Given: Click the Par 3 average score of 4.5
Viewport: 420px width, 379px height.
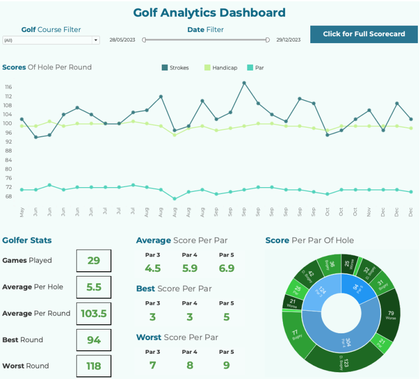Looking at the screenshot, I should (152, 268).
